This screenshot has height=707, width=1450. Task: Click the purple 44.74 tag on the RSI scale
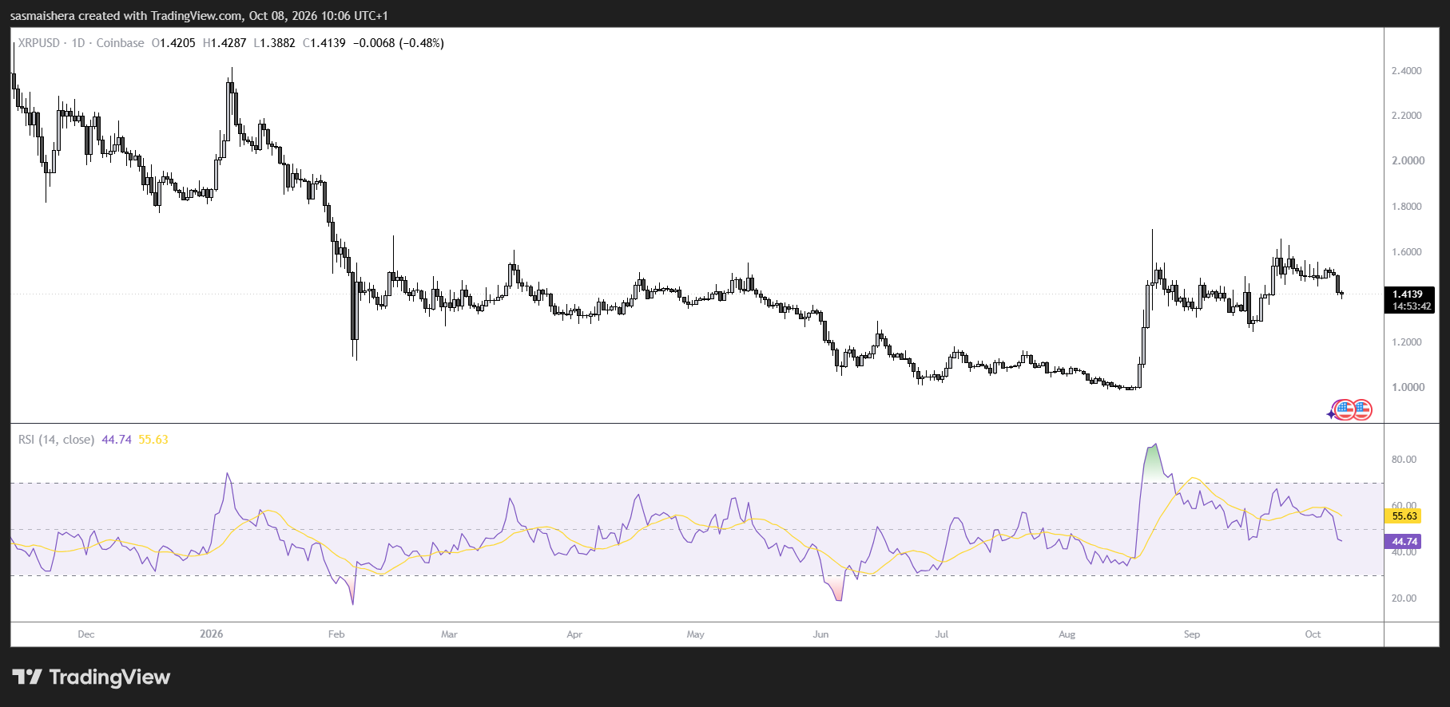1404,541
